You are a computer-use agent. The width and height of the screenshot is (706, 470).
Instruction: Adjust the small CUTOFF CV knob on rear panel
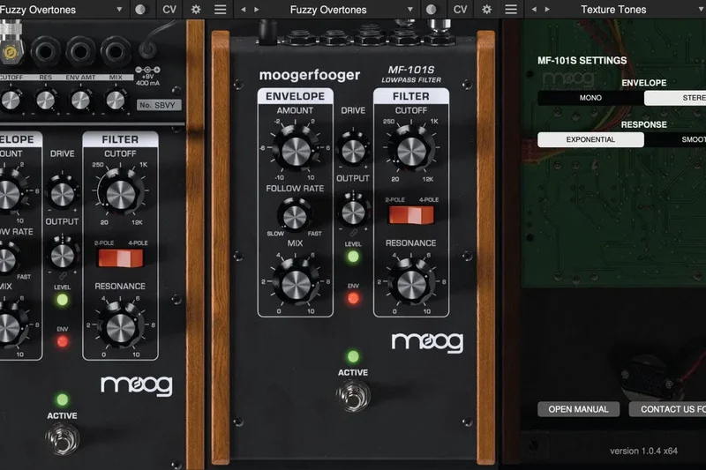(x=11, y=101)
